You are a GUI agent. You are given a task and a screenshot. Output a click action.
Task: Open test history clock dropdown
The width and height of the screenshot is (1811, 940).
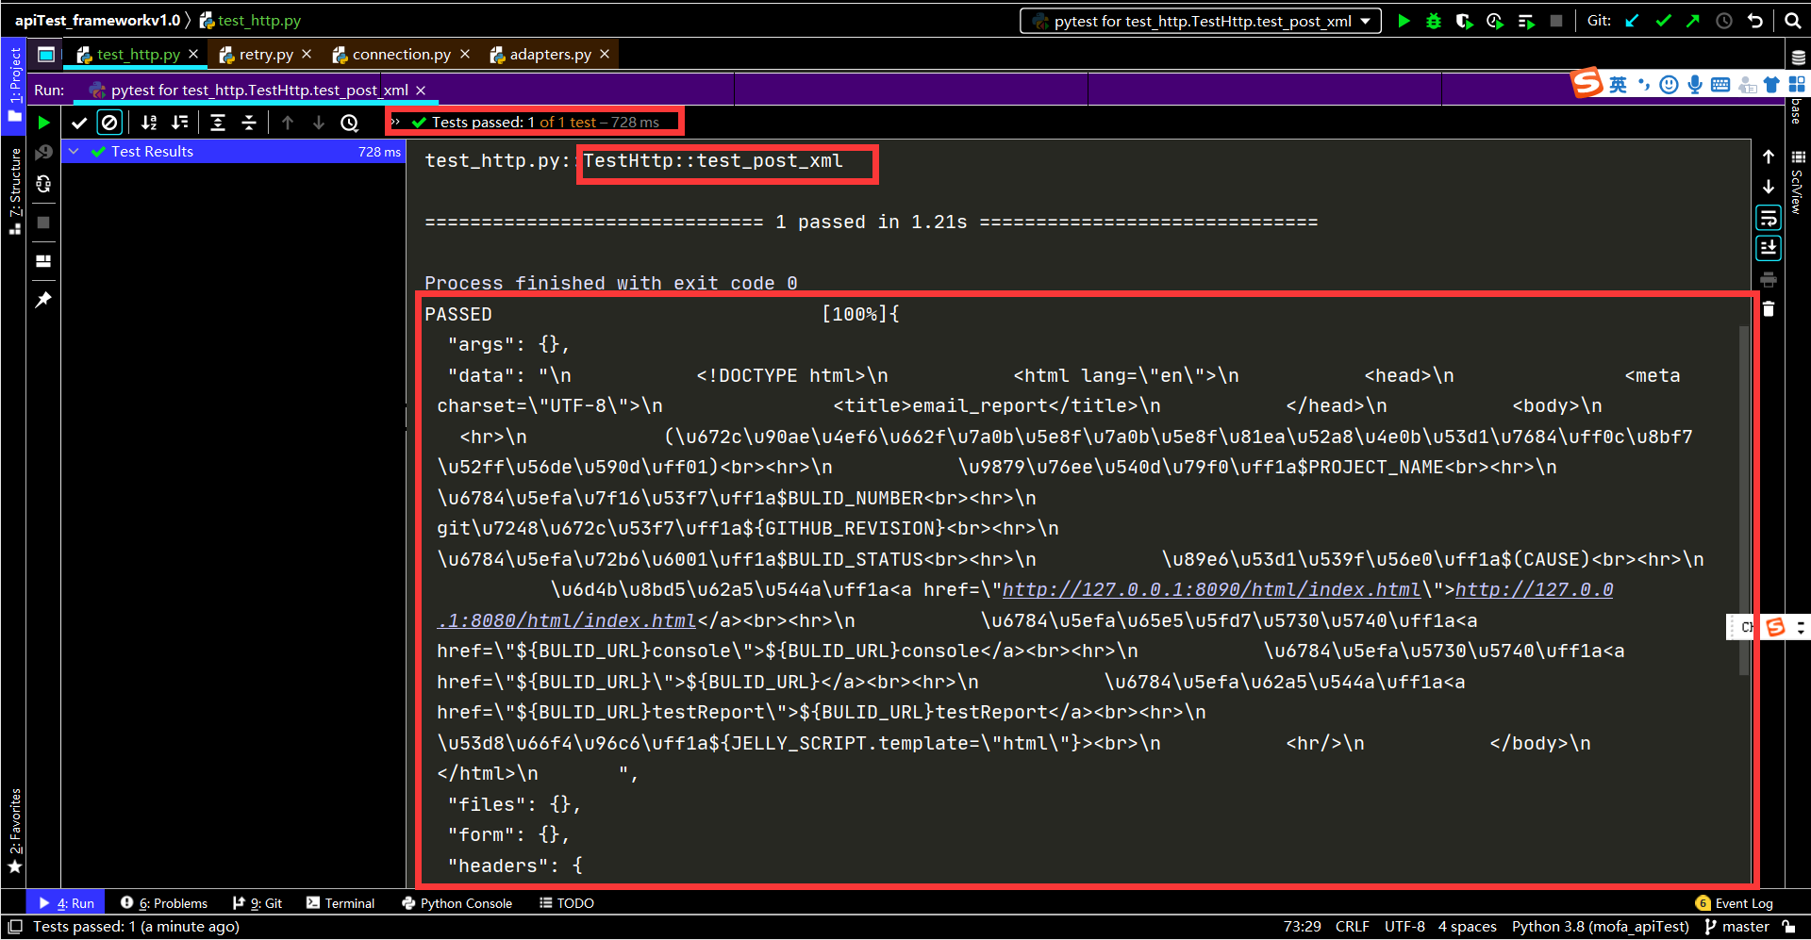350,123
